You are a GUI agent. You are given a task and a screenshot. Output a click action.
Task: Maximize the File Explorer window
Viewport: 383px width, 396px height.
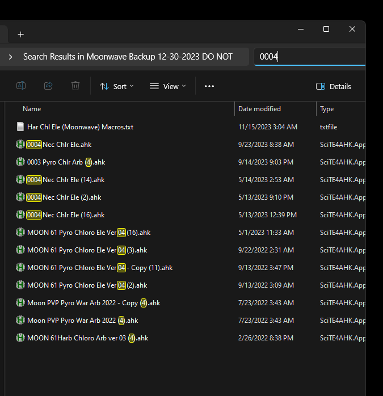point(326,30)
